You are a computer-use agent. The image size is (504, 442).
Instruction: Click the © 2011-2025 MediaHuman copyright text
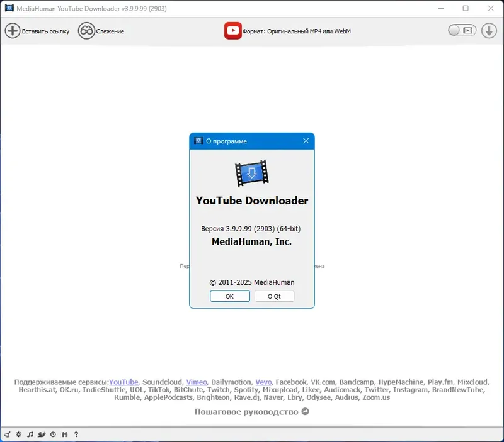[251, 282]
